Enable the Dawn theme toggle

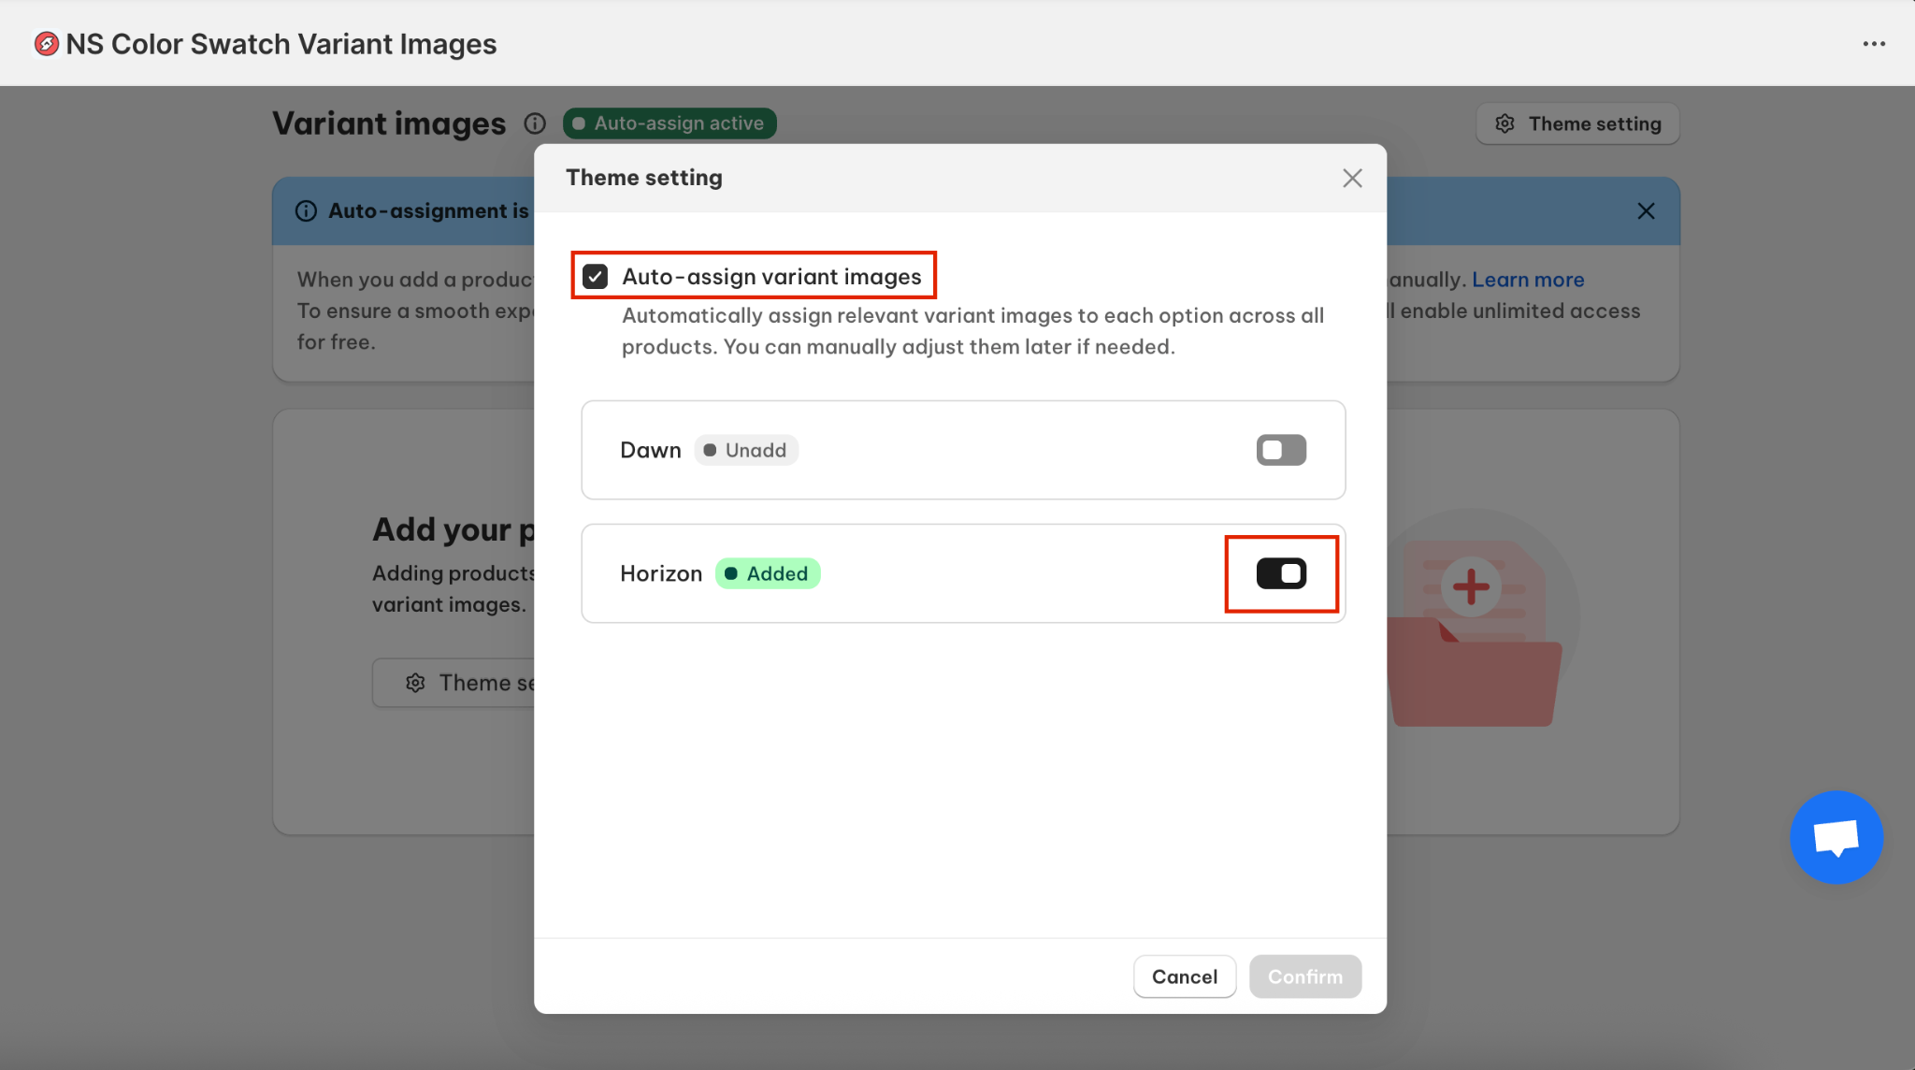click(1281, 450)
